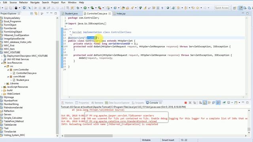Click the Deployment Descriptor: MVC_YOUTUBE item
Image resolution: width=253 pixels, height=142 pixels.
(x=27, y=56)
